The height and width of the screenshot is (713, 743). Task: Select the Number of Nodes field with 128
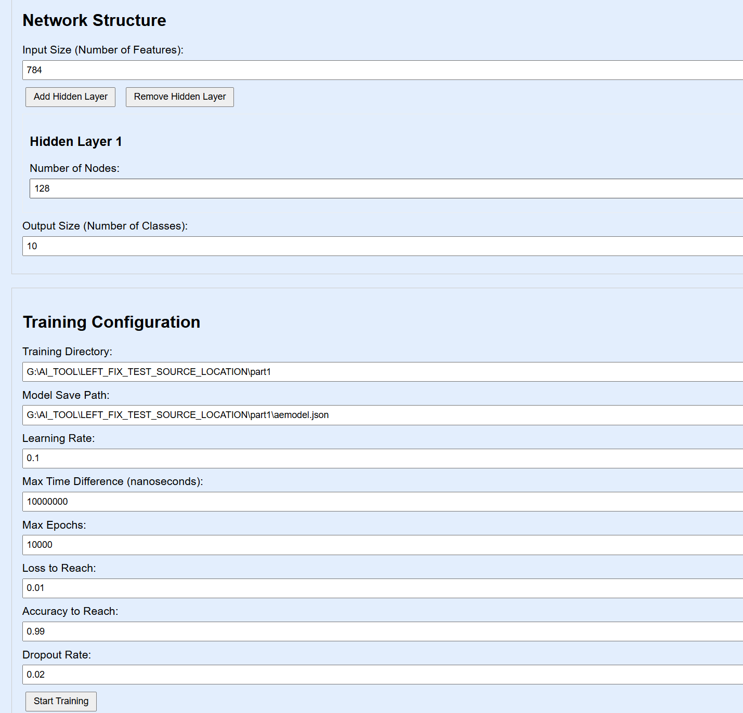(386, 189)
